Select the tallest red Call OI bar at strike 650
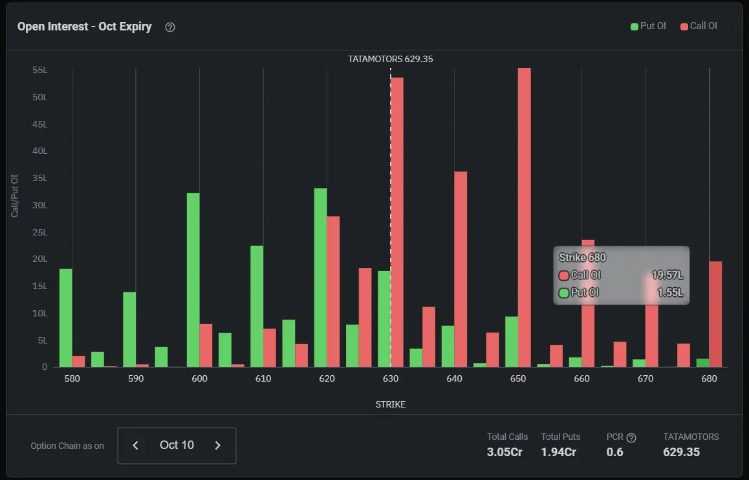 click(x=525, y=217)
